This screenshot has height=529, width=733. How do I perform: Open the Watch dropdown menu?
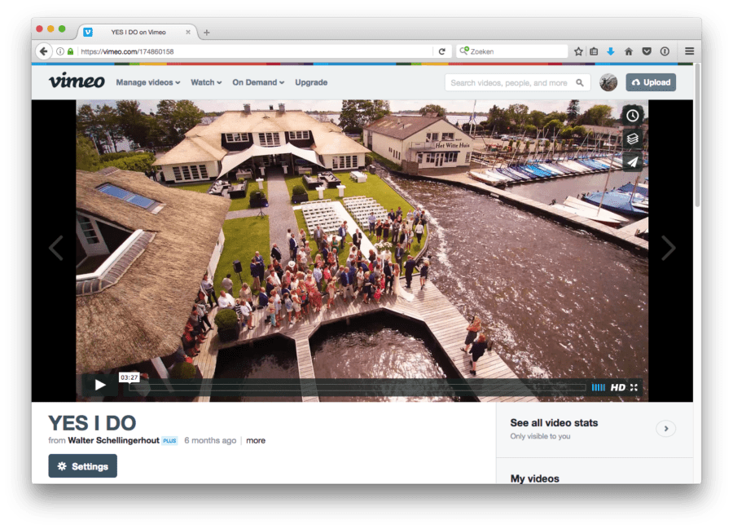pyautogui.click(x=206, y=82)
